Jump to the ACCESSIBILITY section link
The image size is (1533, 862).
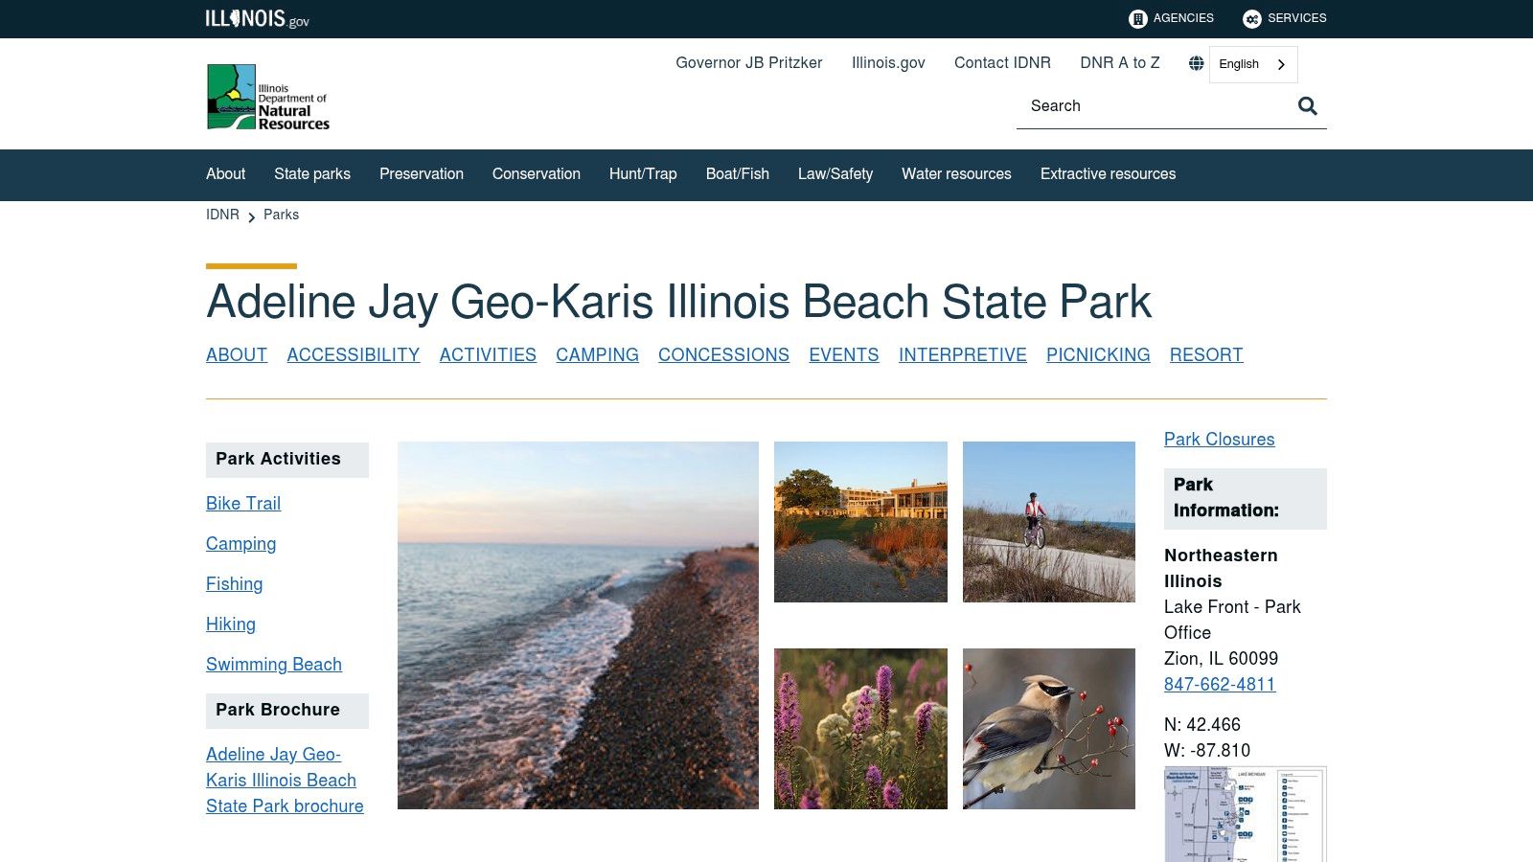pyautogui.click(x=354, y=355)
